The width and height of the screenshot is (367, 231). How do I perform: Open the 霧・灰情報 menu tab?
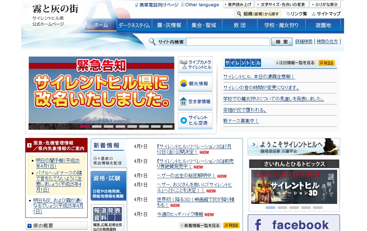pyautogui.click(x=170, y=25)
